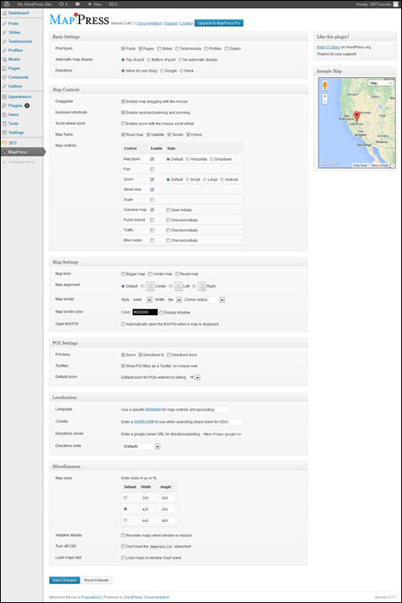Image resolution: width=402 pixels, height=603 pixels.
Task: Select Center map alignment radio button
Action: [x=142, y=286]
